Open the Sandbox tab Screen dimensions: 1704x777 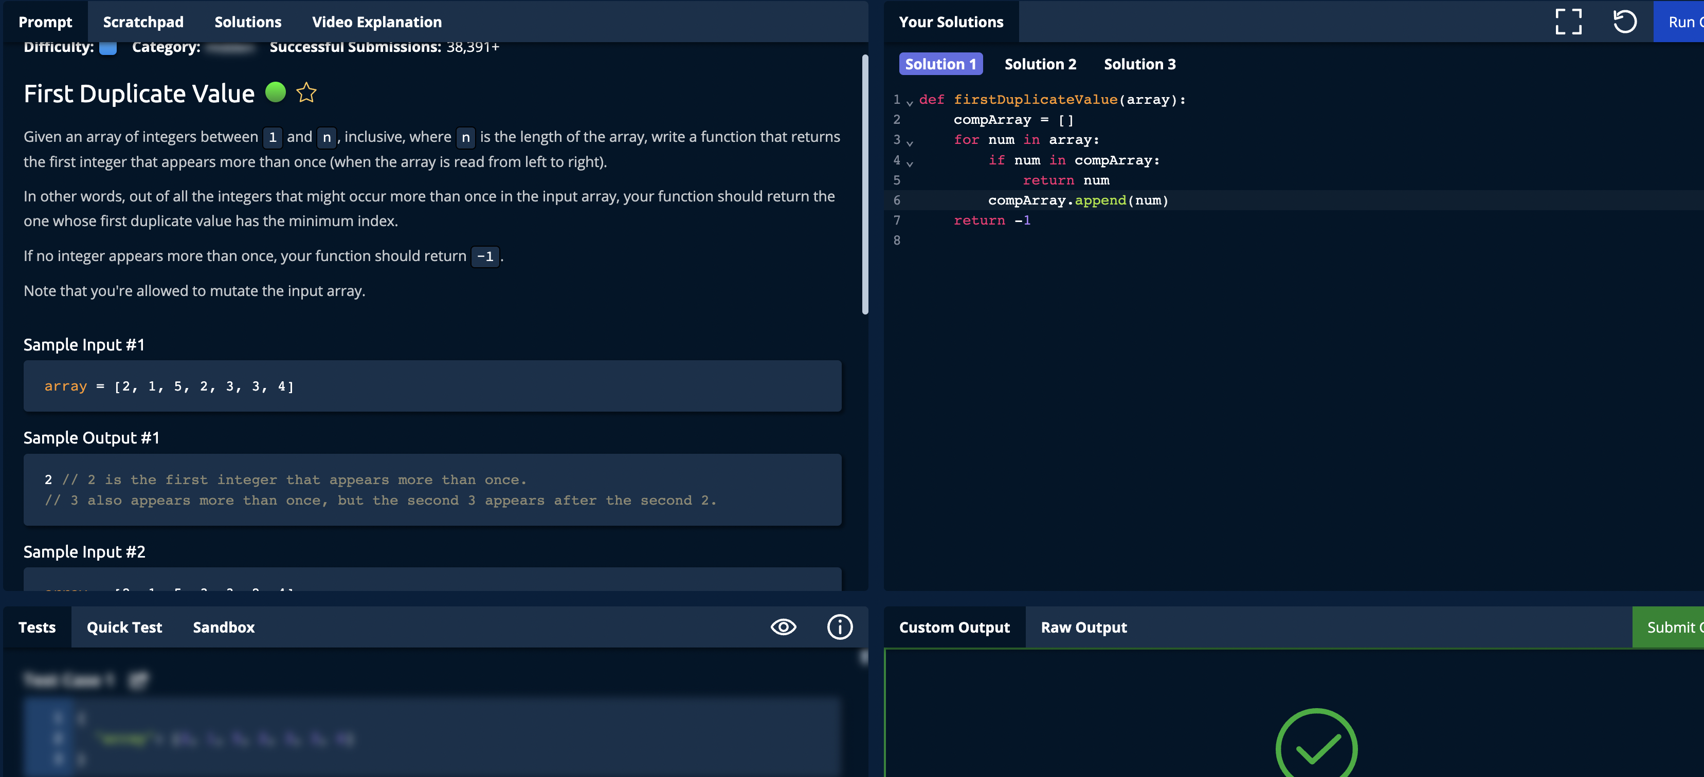224,627
